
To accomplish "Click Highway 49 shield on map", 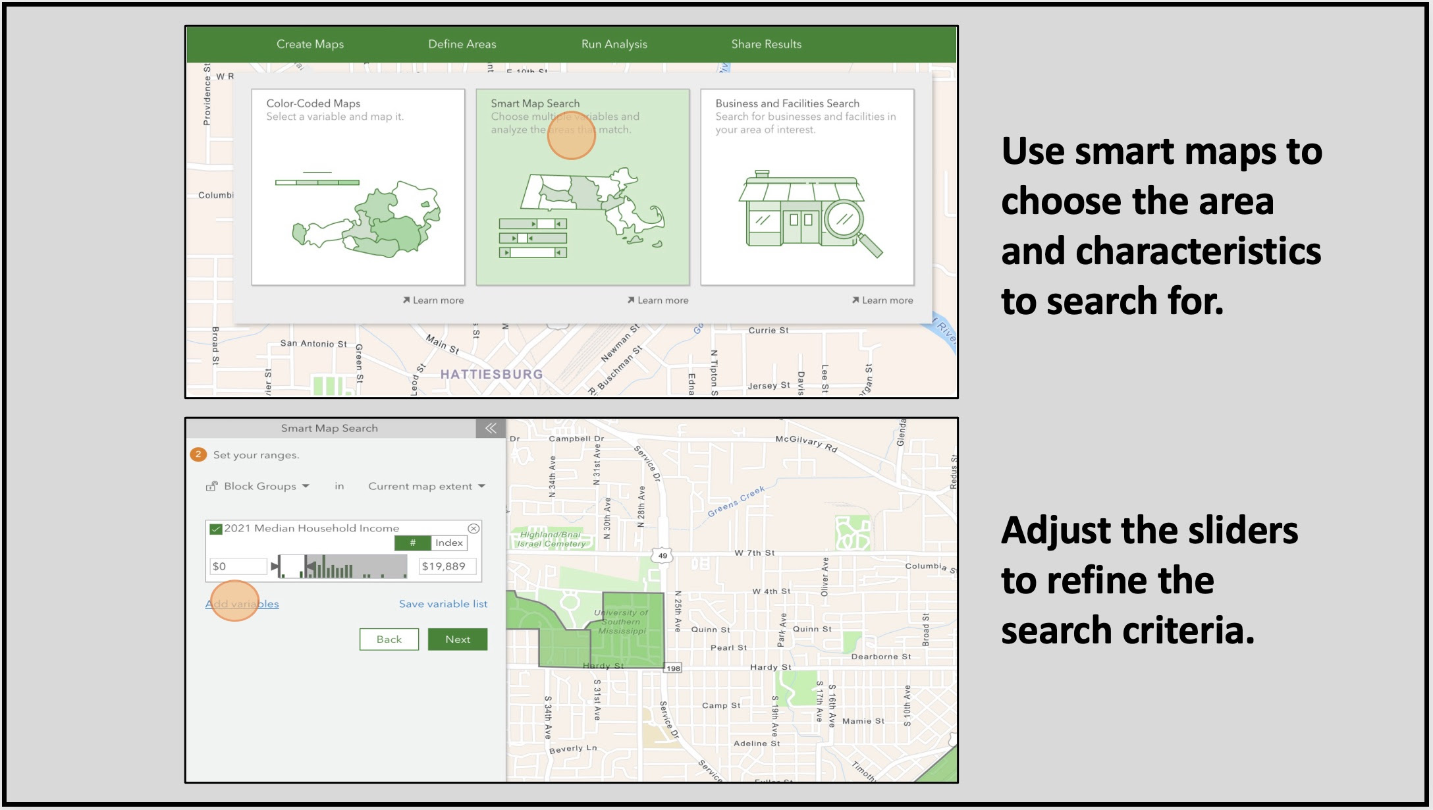I will coord(662,556).
